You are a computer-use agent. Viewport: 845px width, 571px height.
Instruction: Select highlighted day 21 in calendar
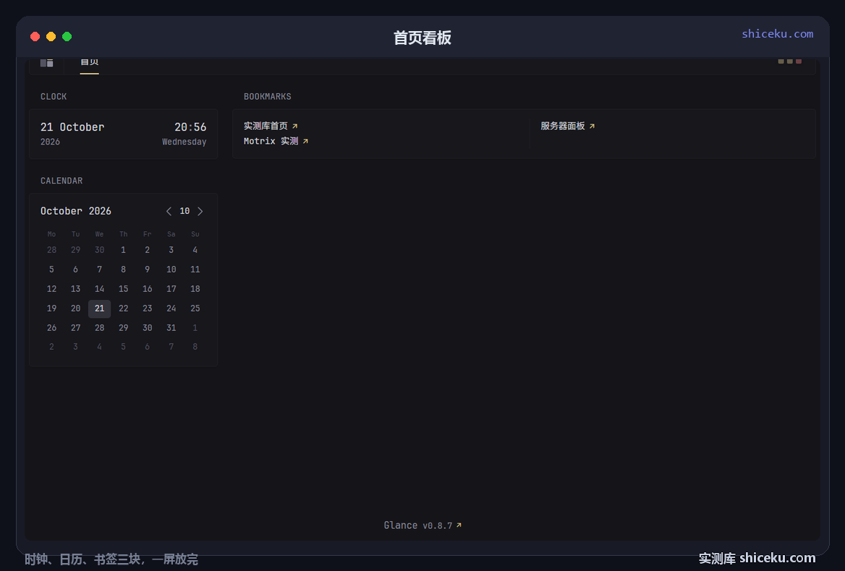coord(100,309)
